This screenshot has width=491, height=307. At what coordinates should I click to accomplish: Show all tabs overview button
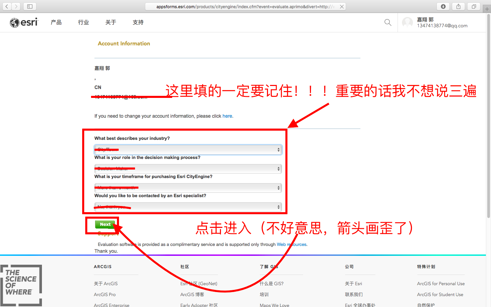[x=474, y=6]
